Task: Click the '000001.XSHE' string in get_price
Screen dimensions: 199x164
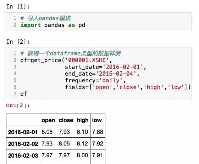Action: [x=87, y=60]
